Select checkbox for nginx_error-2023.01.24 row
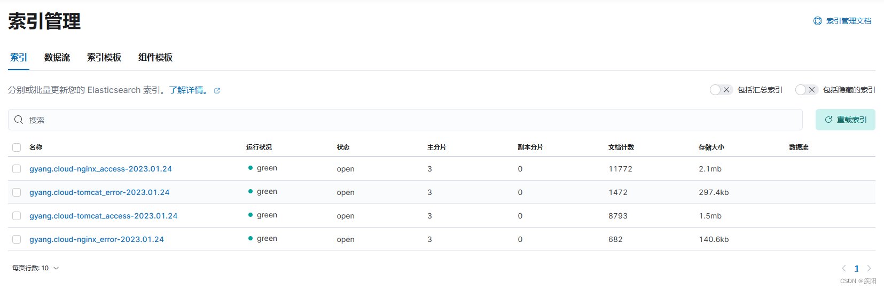This screenshot has height=289, width=884. (x=17, y=239)
